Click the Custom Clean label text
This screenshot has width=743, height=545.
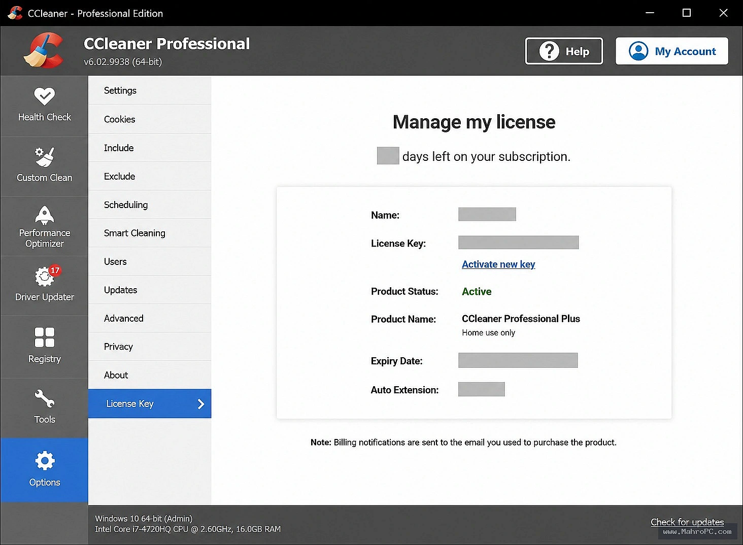(45, 178)
